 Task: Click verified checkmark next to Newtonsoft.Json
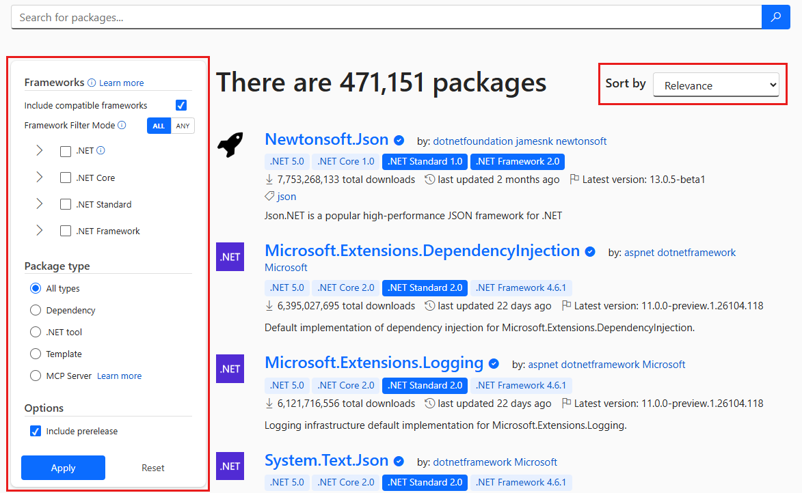(399, 140)
